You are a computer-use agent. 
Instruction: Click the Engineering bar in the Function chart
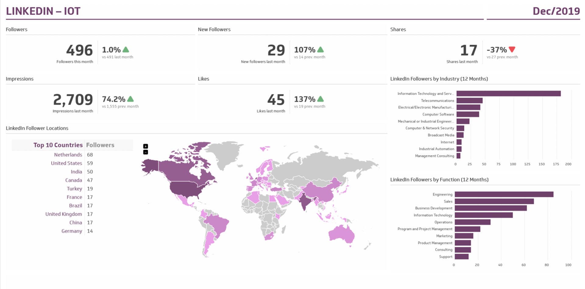504,194
